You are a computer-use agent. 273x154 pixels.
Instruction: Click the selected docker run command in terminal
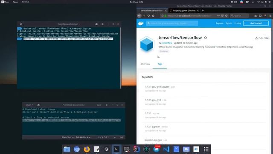click(68, 39)
